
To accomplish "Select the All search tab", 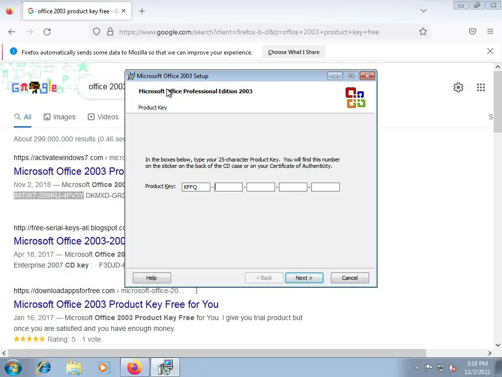I will (23, 117).
